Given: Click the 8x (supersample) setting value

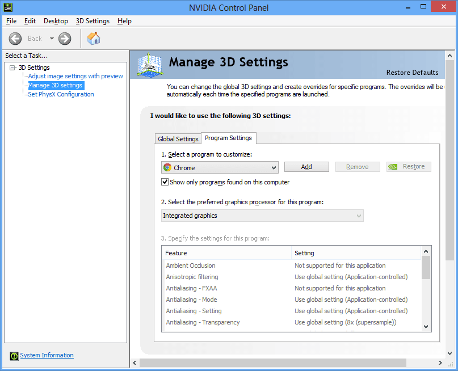Looking at the screenshot, I should pyautogui.click(x=345, y=322).
